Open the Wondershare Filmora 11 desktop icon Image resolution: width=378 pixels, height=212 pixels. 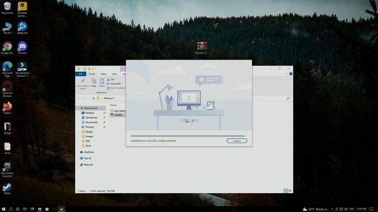pyautogui.click(x=22, y=69)
